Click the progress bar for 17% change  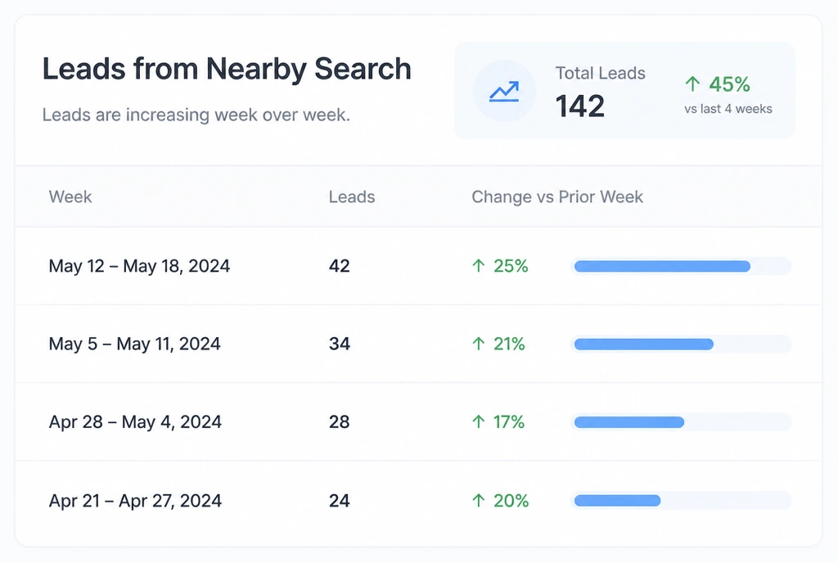pyautogui.click(x=682, y=422)
